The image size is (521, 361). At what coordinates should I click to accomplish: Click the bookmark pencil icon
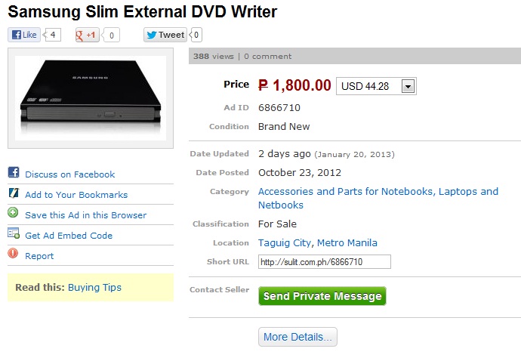click(x=13, y=193)
